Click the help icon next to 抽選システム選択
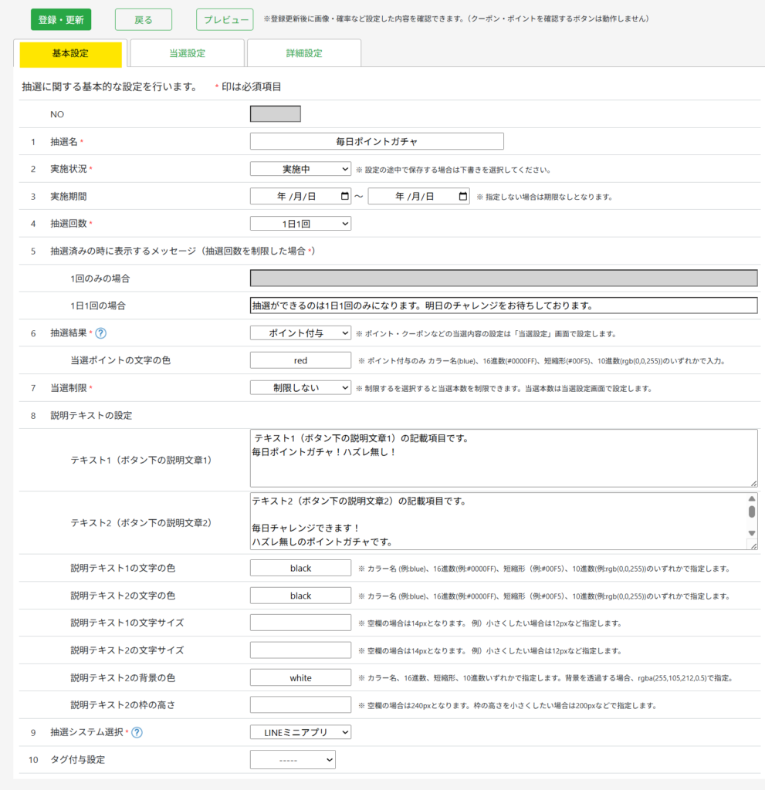Screen dimensions: 765x790 137,733
